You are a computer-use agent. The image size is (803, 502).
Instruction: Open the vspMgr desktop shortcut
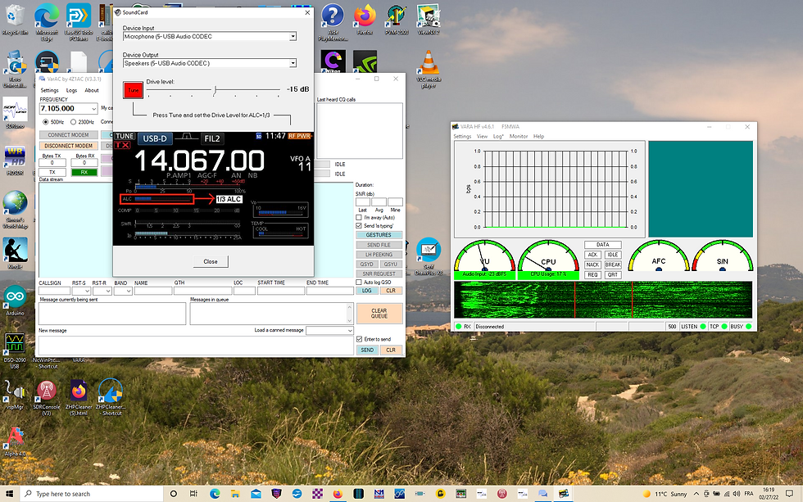click(x=15, y=395)
